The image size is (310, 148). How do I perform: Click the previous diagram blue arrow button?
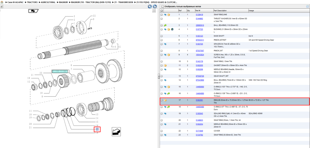click(x=150, y=7)
